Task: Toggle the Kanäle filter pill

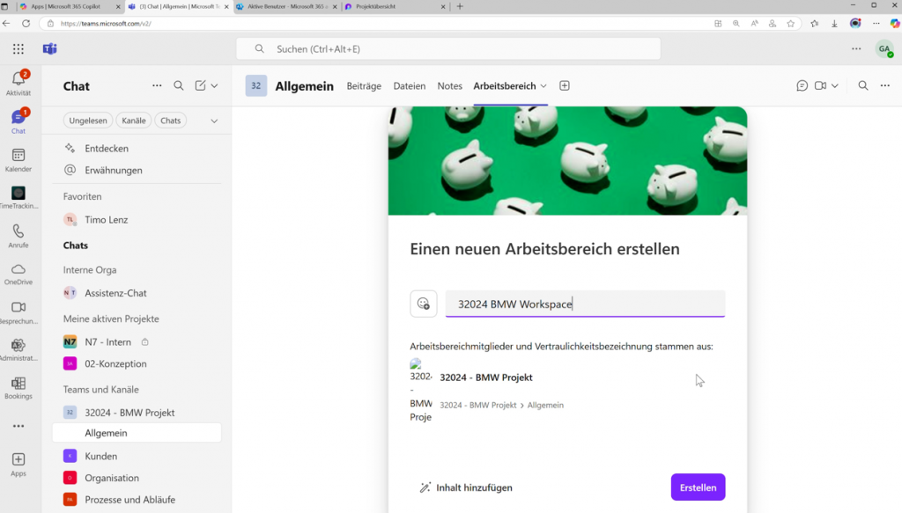Action: 133,121
